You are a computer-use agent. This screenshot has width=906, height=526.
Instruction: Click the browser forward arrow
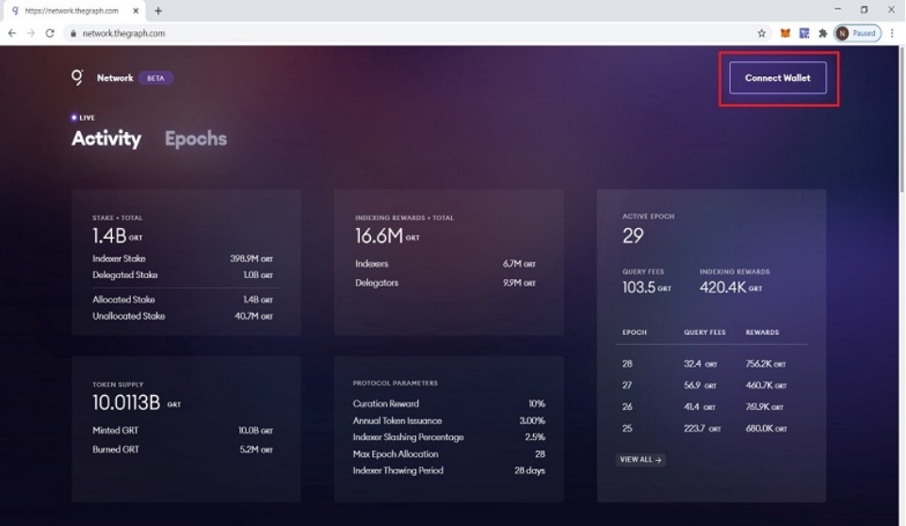(x=31, y=34)
